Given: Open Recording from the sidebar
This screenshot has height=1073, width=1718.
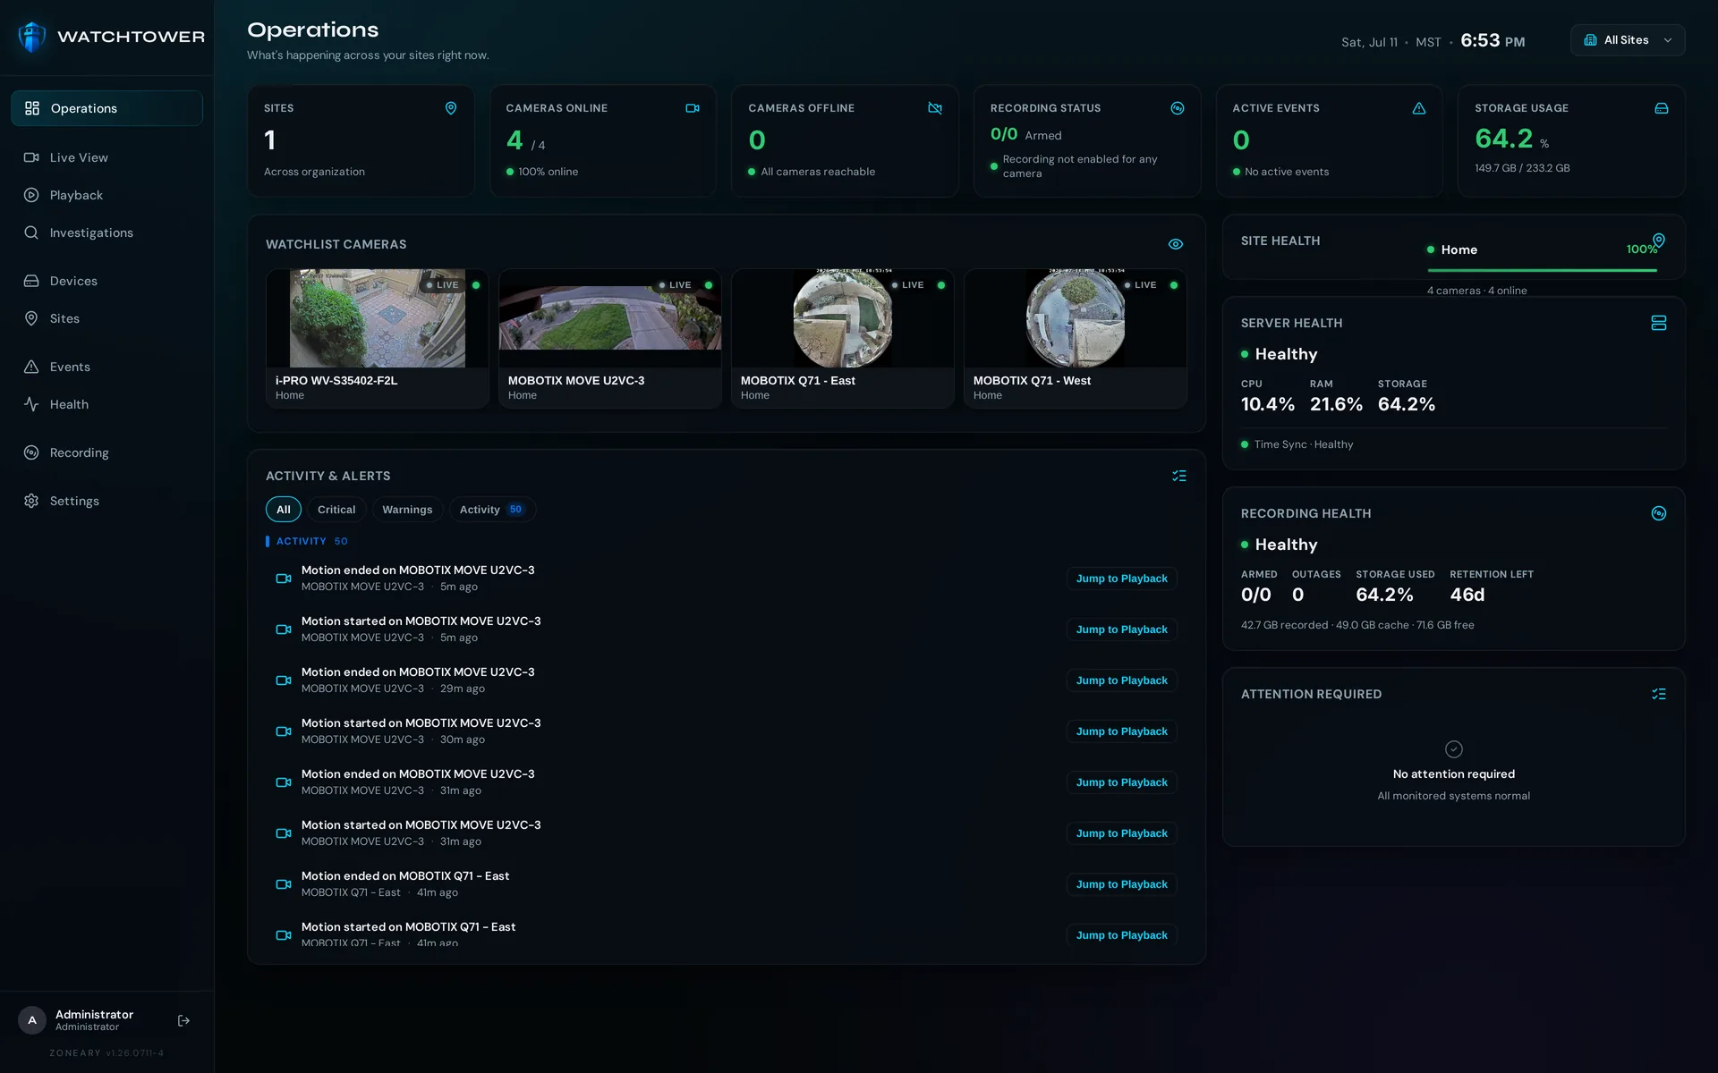Looking at the screenshot, I should tap(107, 452).
